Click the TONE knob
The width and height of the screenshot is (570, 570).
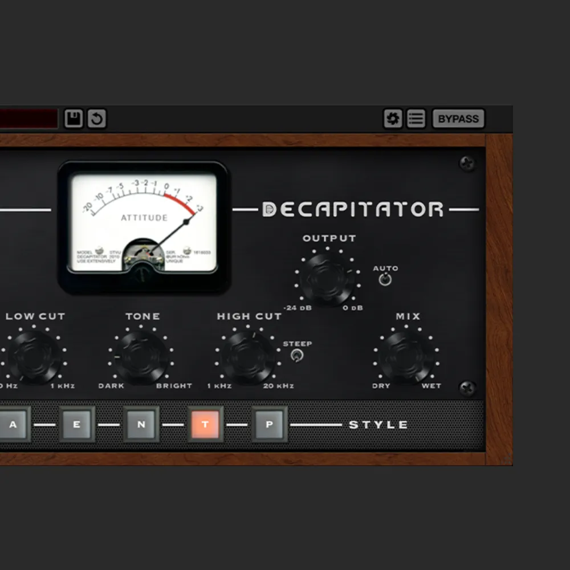(x=141, y=357)
